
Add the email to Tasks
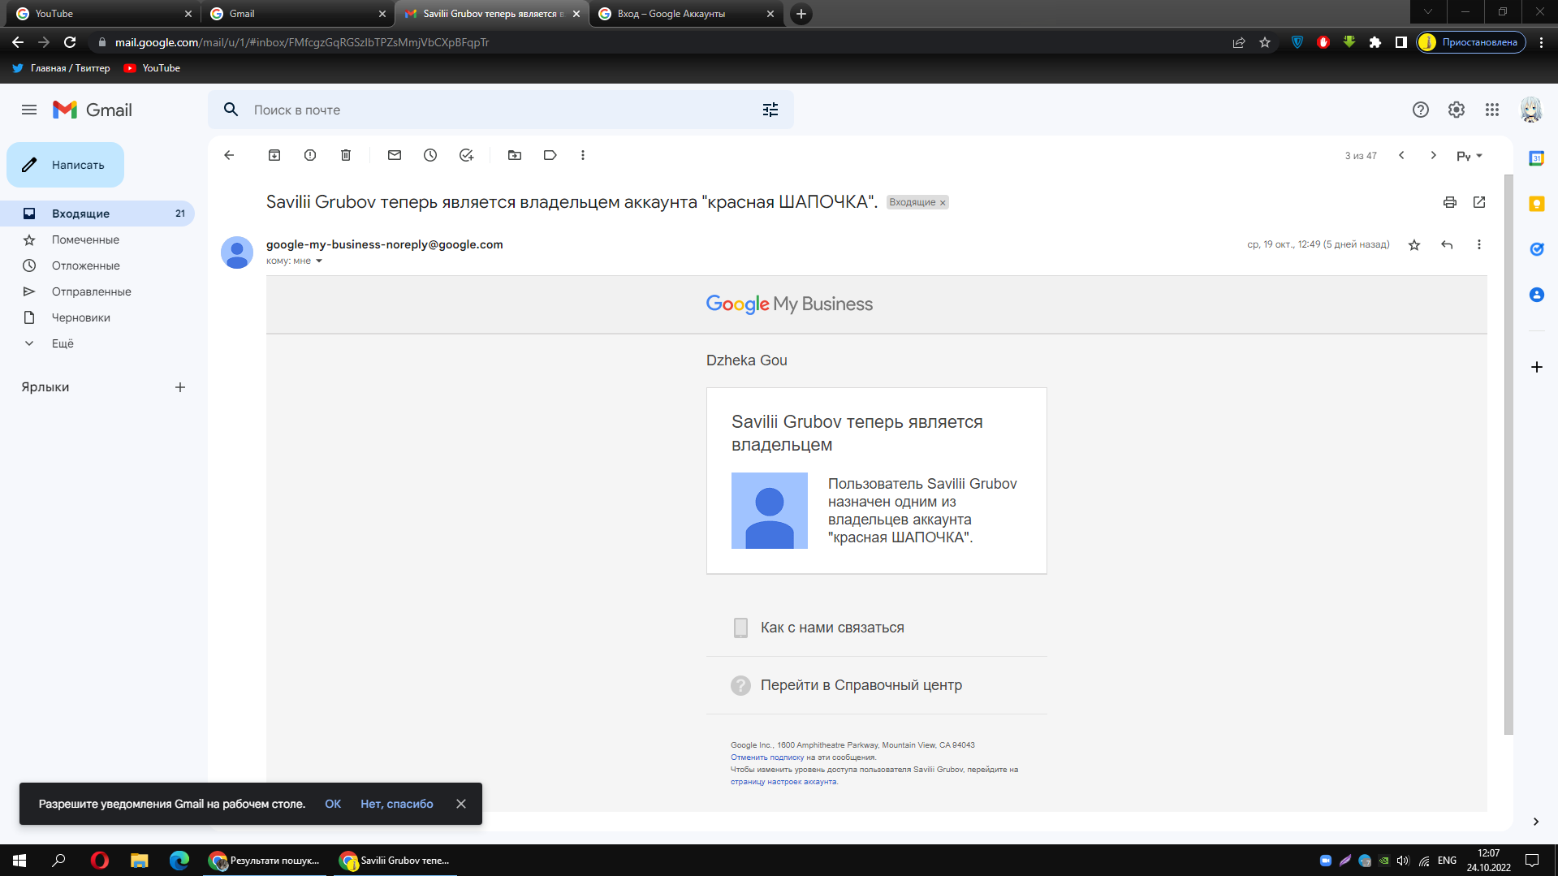point(466,155)
